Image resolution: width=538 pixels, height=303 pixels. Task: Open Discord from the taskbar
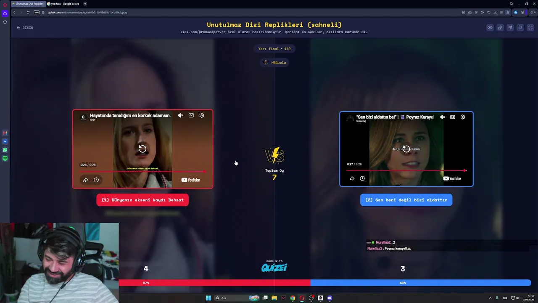[330, 298]
